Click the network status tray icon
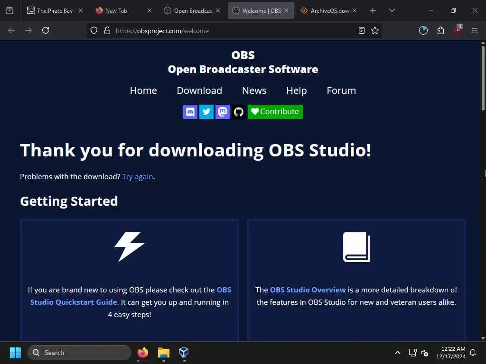Screen dimensions: 486x364 tap(412, 353)
